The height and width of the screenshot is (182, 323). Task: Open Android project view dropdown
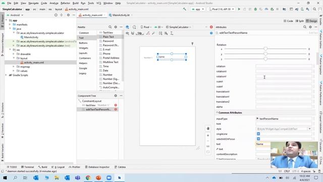coord(15,15)
